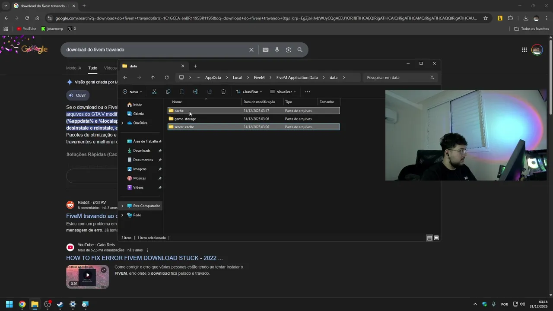553x311 pixels.
Task: Open Galeria in Explorer sidebar
Action: (138, 114)
